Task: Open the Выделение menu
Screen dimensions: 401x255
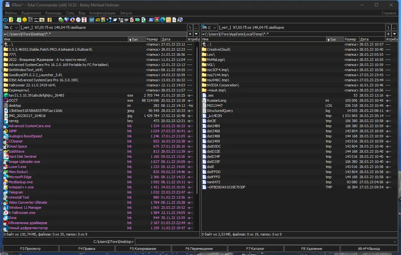Action: 31,13
